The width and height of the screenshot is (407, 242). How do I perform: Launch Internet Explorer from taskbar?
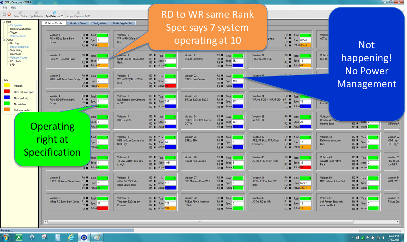click(x=71, y=237)
